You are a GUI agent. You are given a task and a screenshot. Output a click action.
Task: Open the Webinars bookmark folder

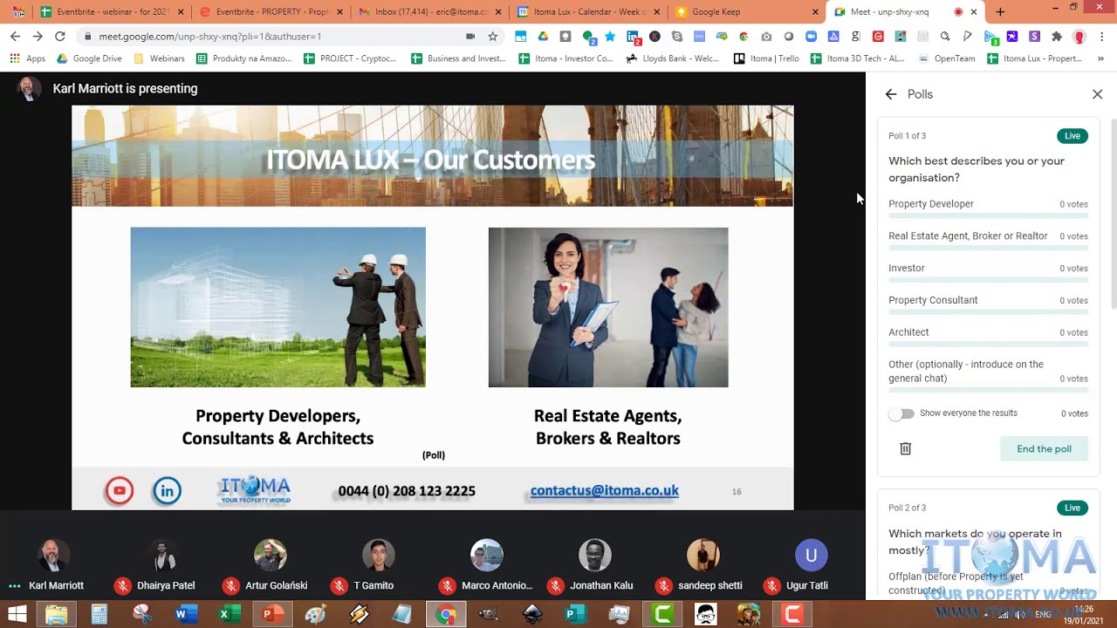[x=159, y=58]
